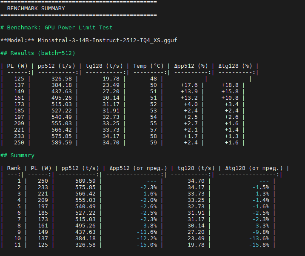The height and width of the screenshot is (256, 305).
Task: Click the "Rank" header in Summary table
Action: 14,168
